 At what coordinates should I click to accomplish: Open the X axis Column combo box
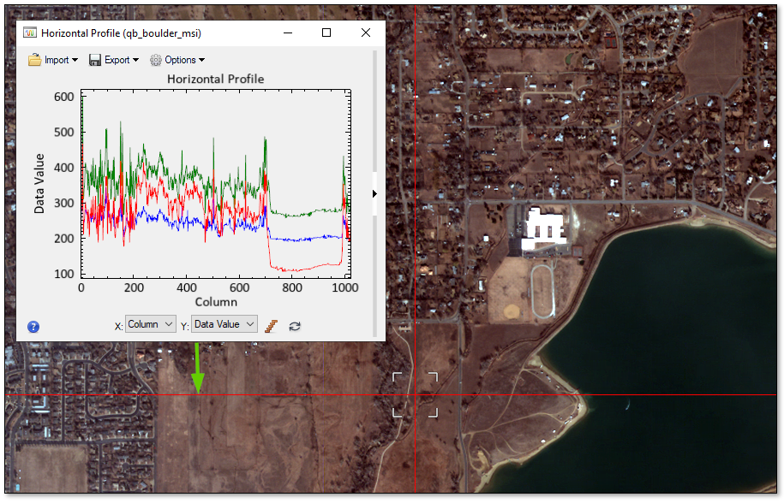[150, 324]
